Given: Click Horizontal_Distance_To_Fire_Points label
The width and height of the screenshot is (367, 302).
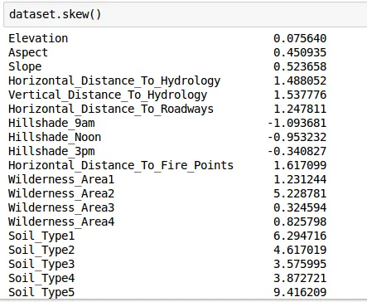Looking at the screenshot, I should pyautogui.click(x=121, y=165).
